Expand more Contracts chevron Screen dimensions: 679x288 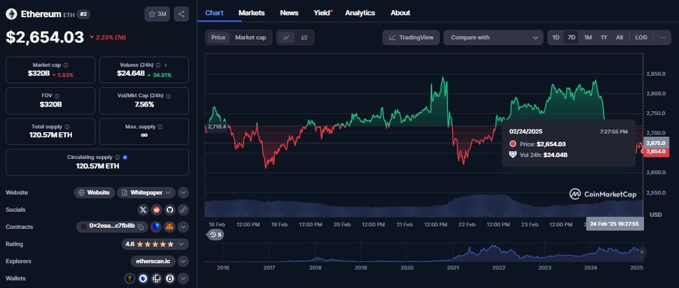point(183,226)
